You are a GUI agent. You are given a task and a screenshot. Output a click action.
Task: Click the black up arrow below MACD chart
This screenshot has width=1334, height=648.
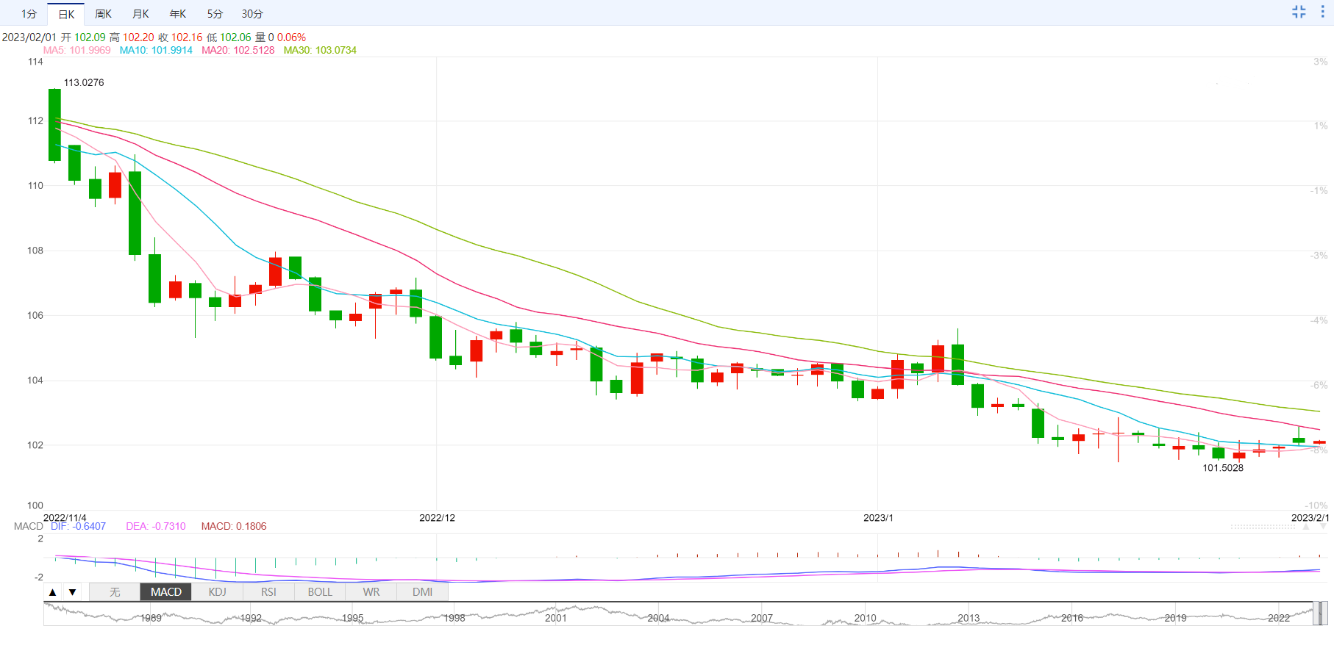[52, 592]
